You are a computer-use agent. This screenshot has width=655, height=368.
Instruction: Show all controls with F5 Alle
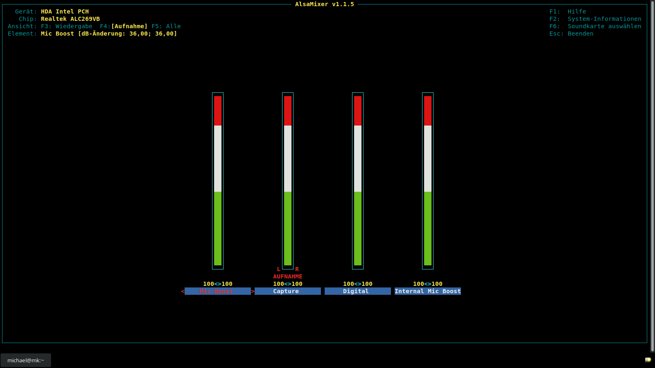tap(166, 26)
